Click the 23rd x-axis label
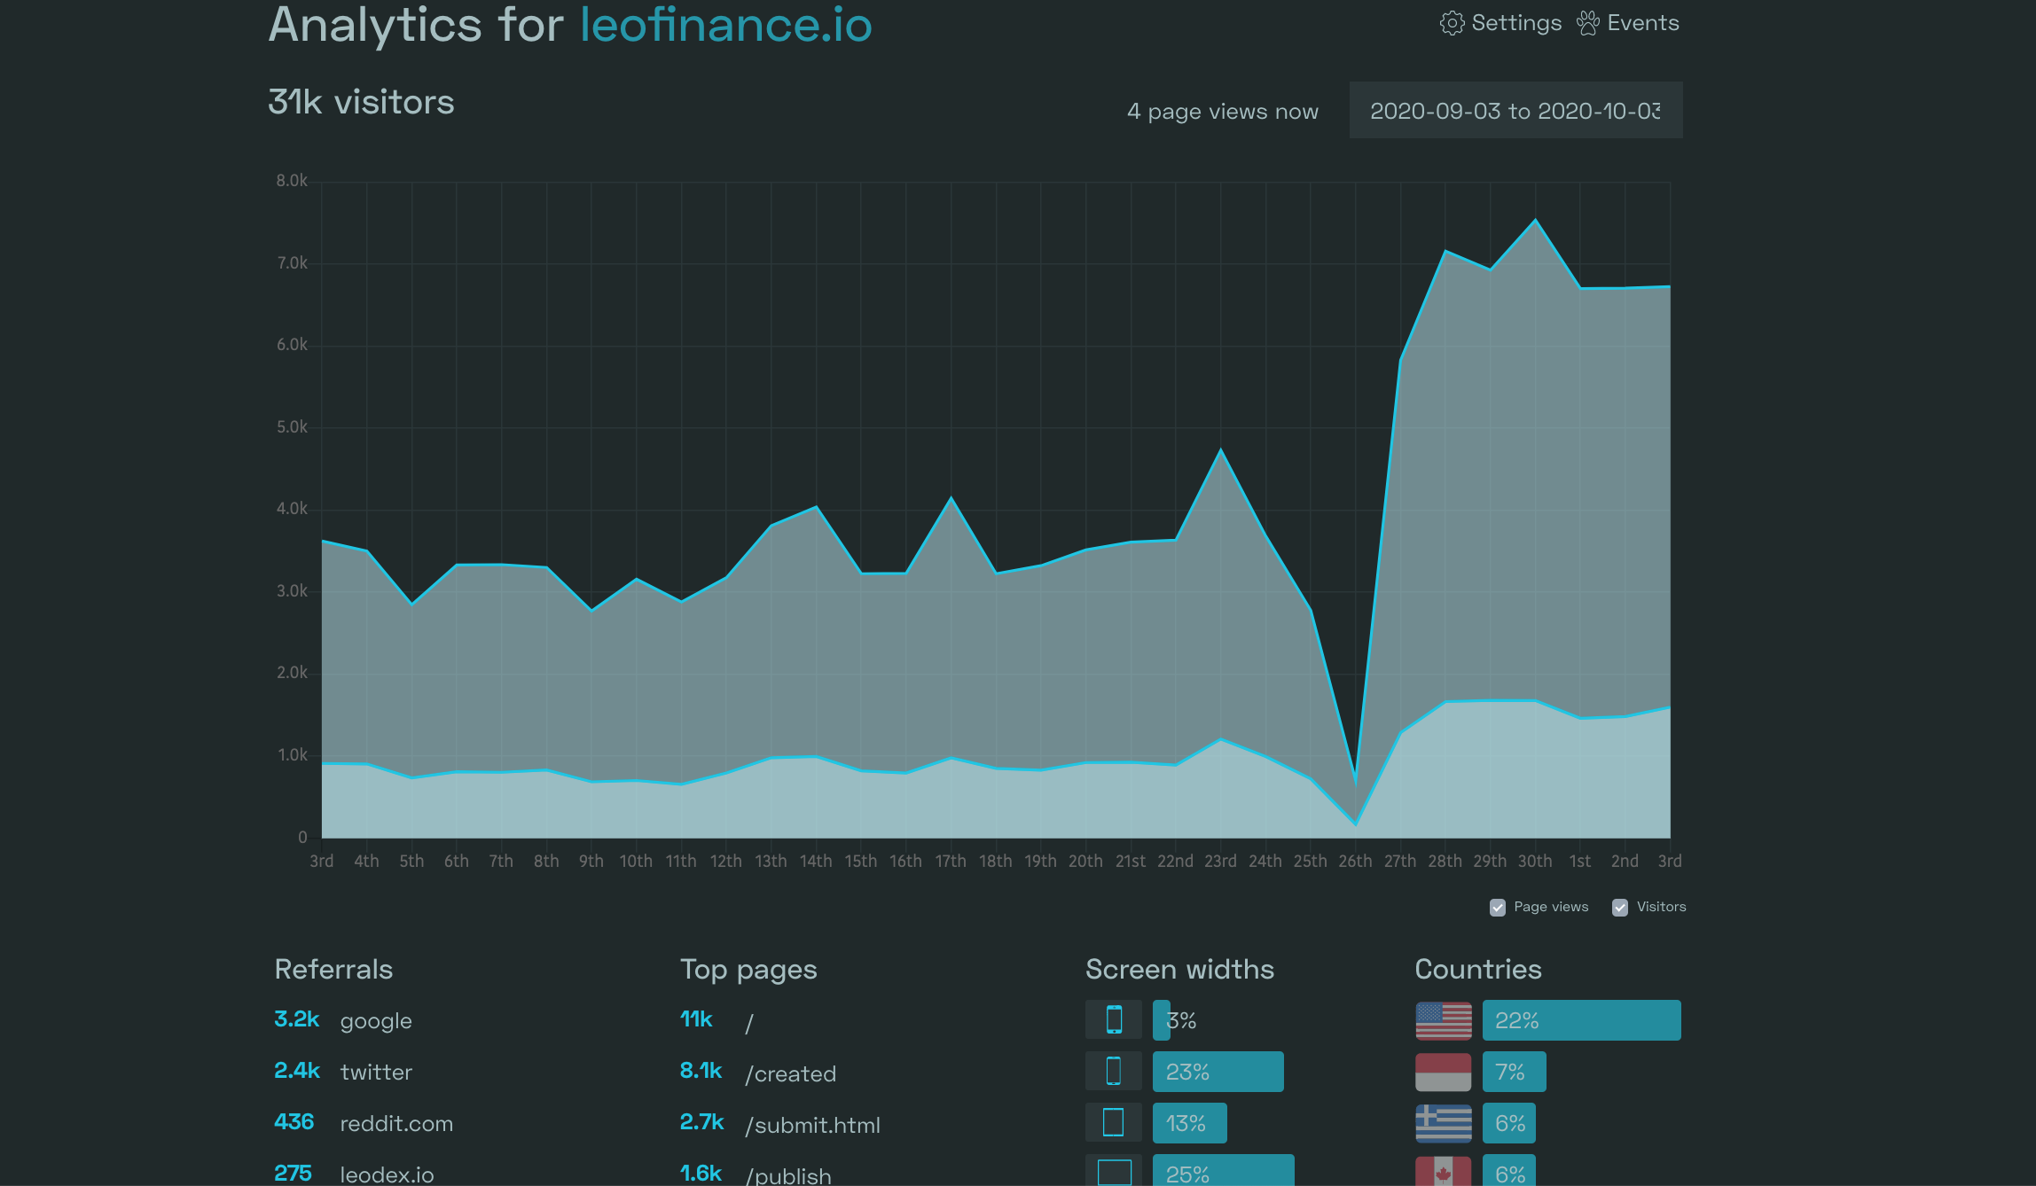Viewport: 2036px width, 1186px height. point(1220,862)
